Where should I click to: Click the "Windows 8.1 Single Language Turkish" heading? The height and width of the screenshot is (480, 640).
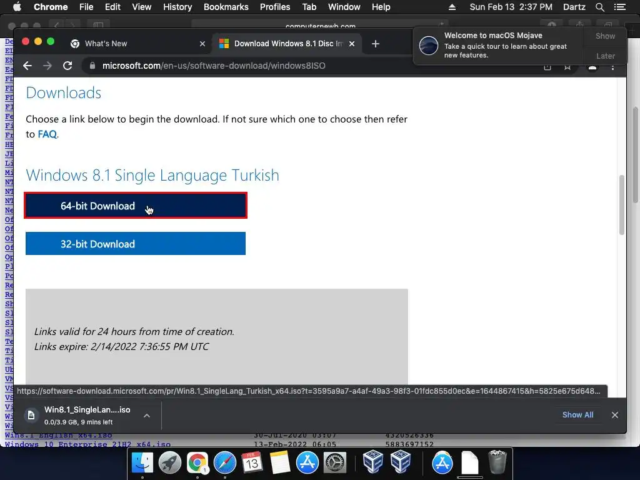[x=152, y=175]
